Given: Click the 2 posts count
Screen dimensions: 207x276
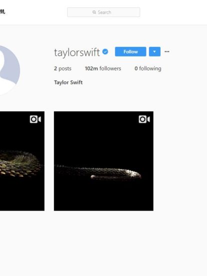Looking at the screenshot, I should pos(62,68).
